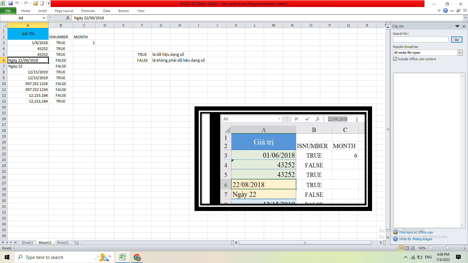Open the Formulas ribbon tab
468x263 pixels.
point(88,11)
